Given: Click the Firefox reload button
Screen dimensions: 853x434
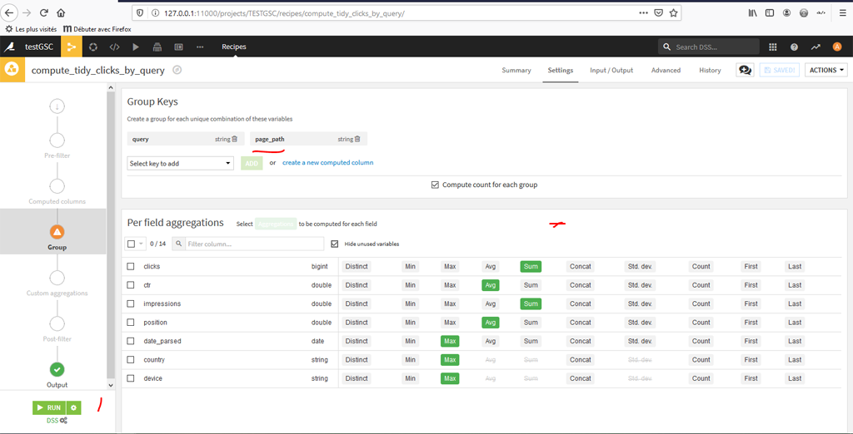Looking at the screenshot, I should pos(43,12).
